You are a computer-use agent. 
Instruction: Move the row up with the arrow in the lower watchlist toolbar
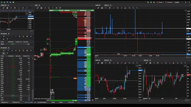(x=8, y=51)
